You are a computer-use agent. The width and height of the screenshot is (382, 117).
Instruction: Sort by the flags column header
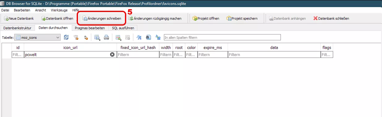327,48
